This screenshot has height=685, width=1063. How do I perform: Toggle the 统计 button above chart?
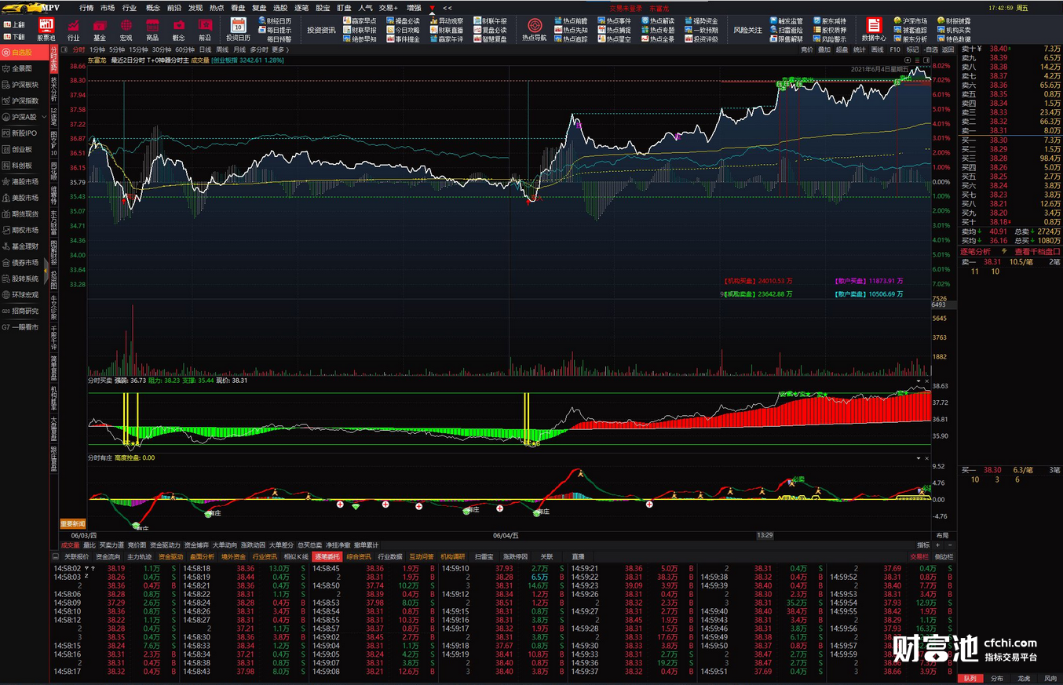[860, 49]
